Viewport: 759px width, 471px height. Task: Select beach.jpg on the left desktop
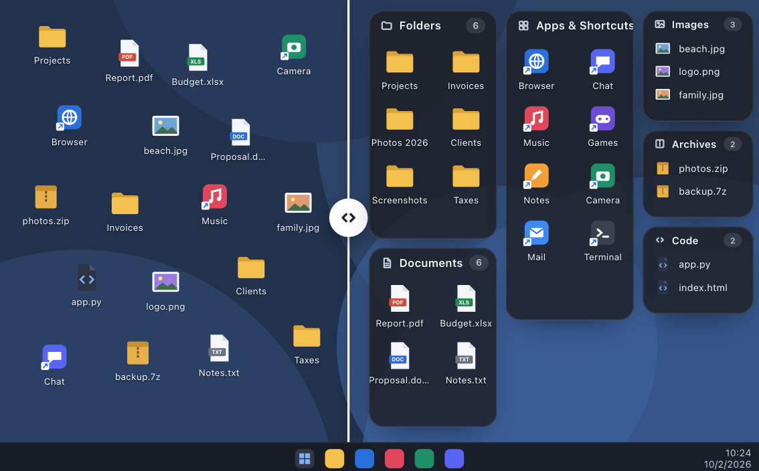pyautogui.click(x=165, y=134)
